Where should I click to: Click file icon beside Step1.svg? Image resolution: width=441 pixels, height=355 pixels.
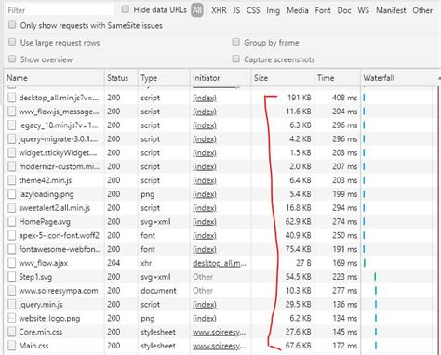(x=12, y=277)
